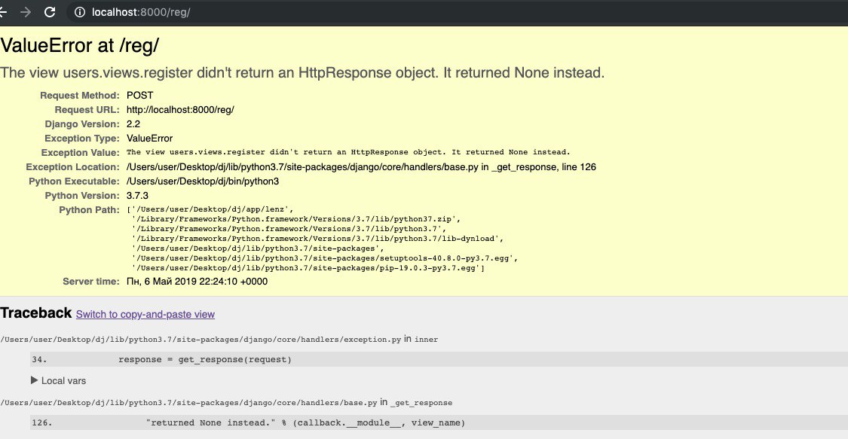The width and height of the screenshot is (848, 439).
Task: Click the error summary about users.views.register
Action: click(x=302, y=73)
